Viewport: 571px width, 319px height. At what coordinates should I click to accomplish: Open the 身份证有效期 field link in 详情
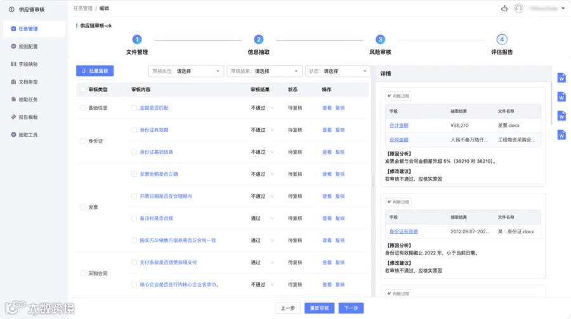click(x=404, y=231)
